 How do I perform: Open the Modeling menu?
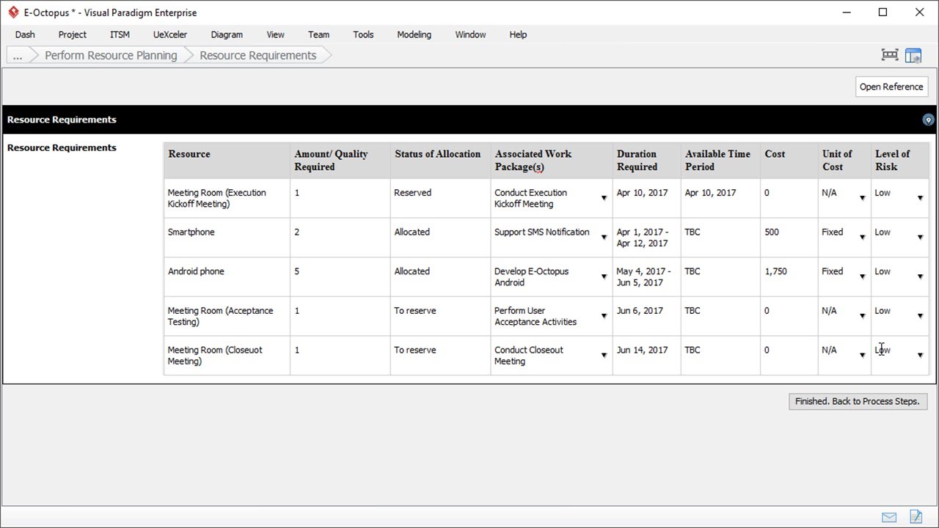click(414, 34)
